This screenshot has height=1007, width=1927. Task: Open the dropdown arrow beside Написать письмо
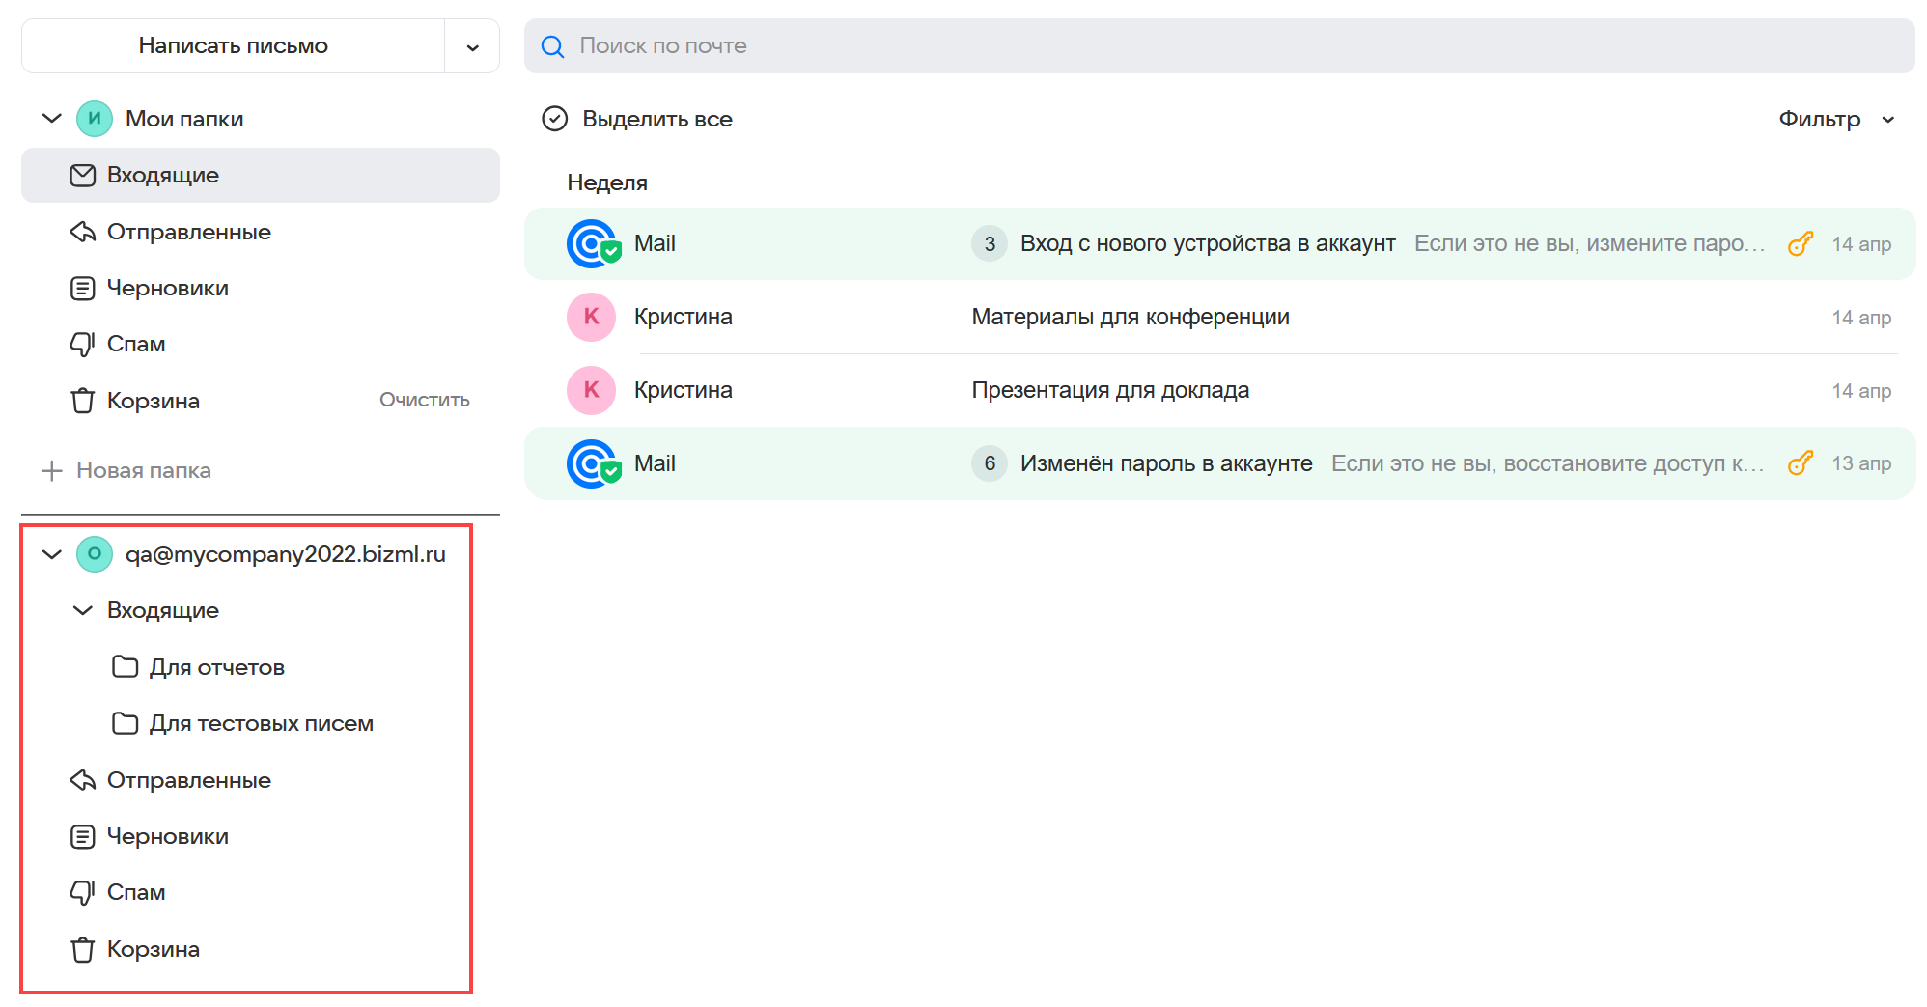[472, 46]
